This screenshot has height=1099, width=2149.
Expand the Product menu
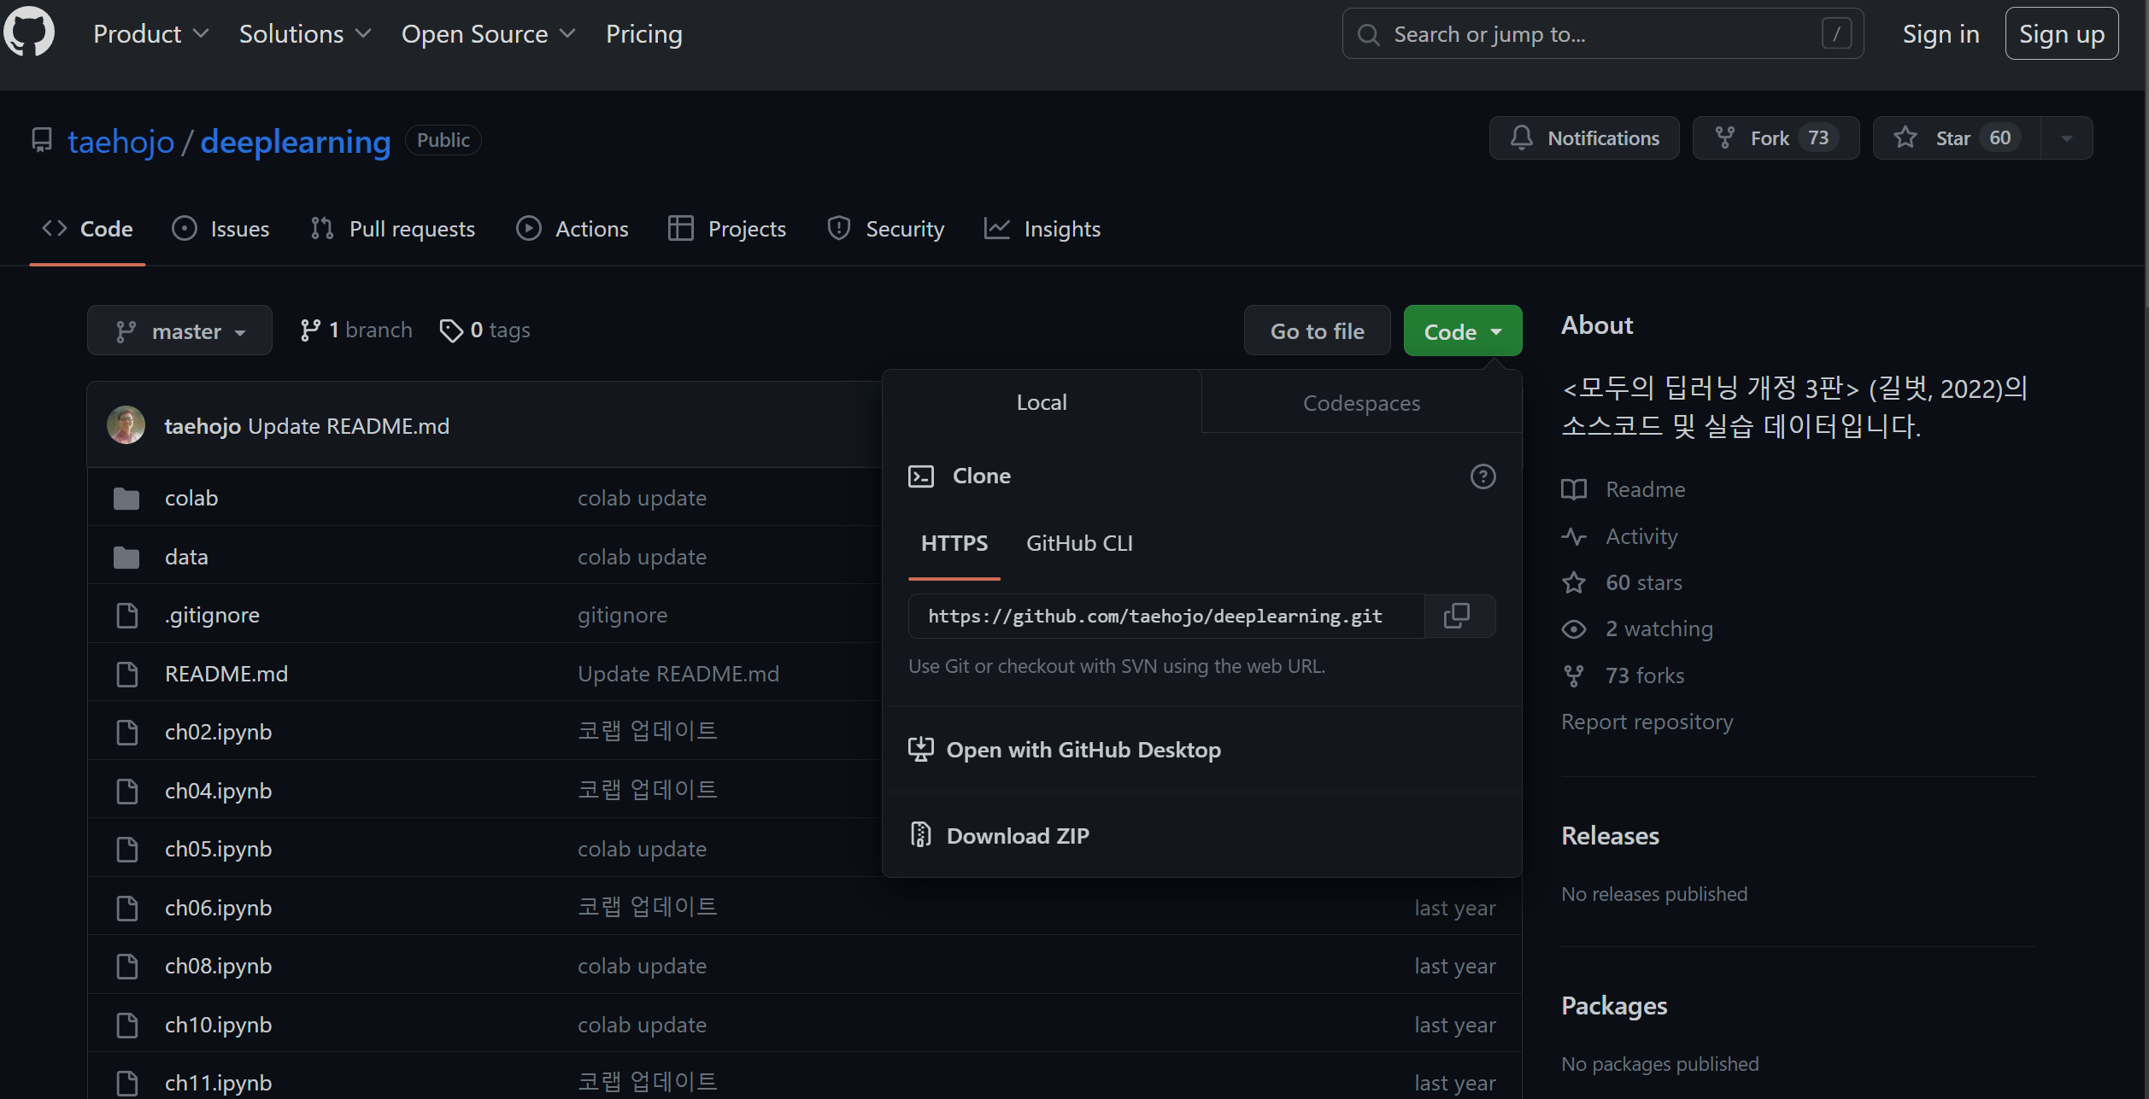pyautogui.click(x=150, y=34)
